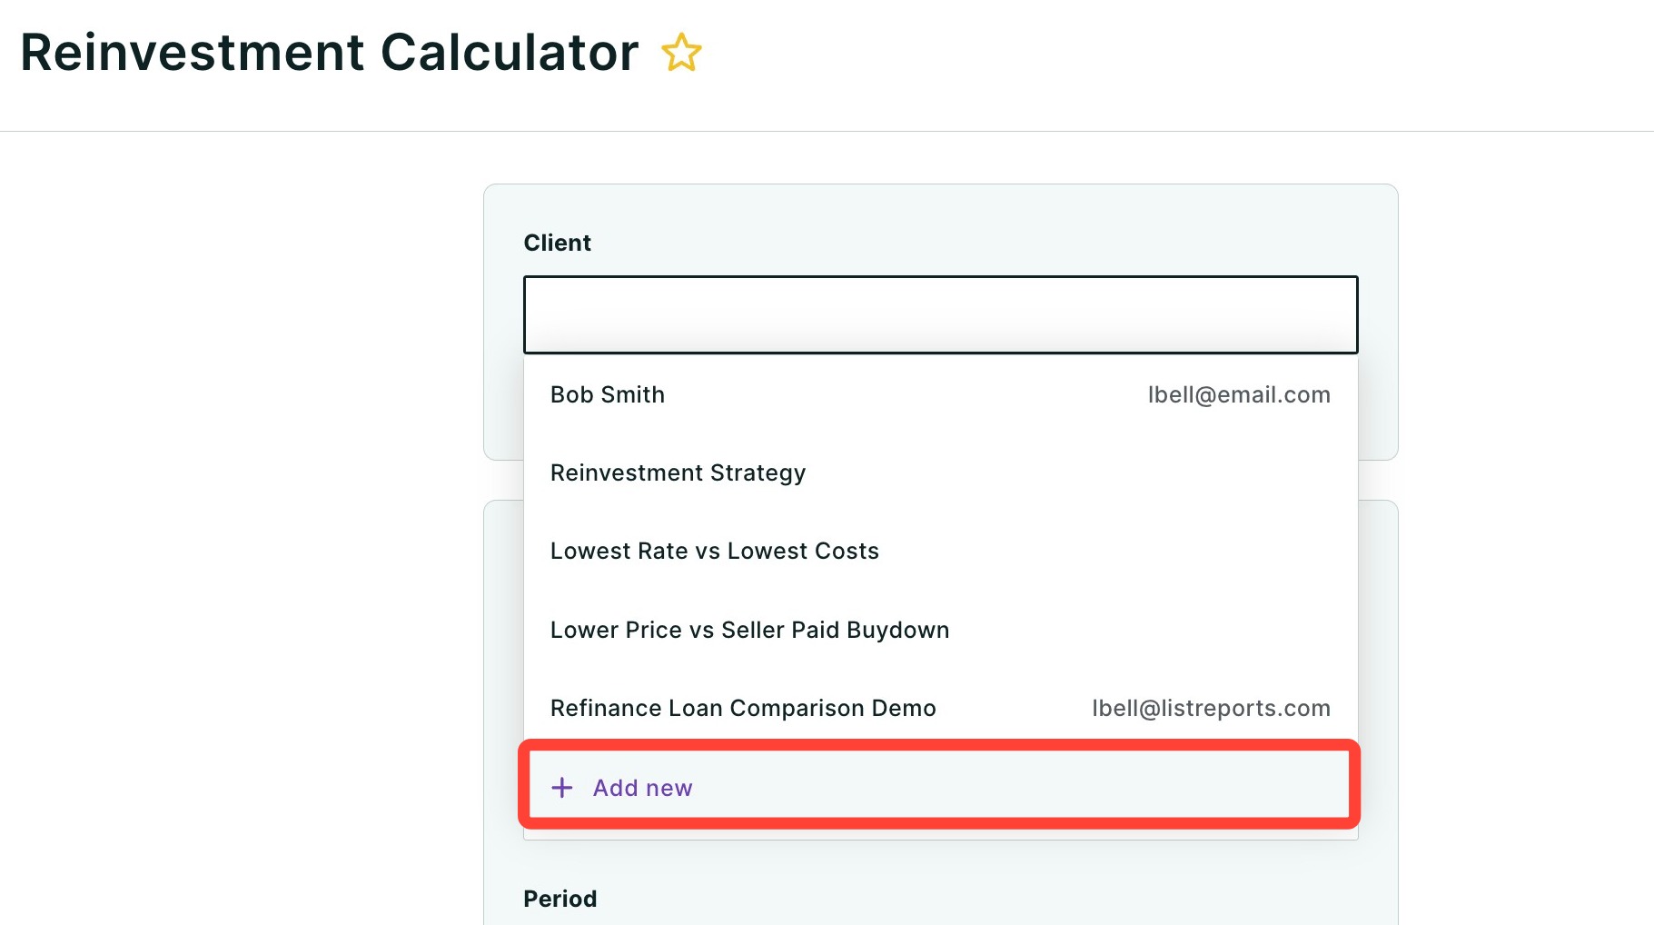Click the Client field label
Screen dimensions: 1654x925
(557, 243)
